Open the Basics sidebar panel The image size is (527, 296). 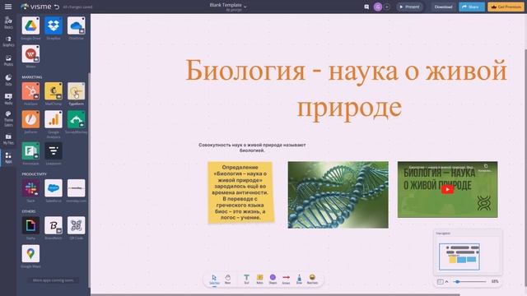coord(8,23)
